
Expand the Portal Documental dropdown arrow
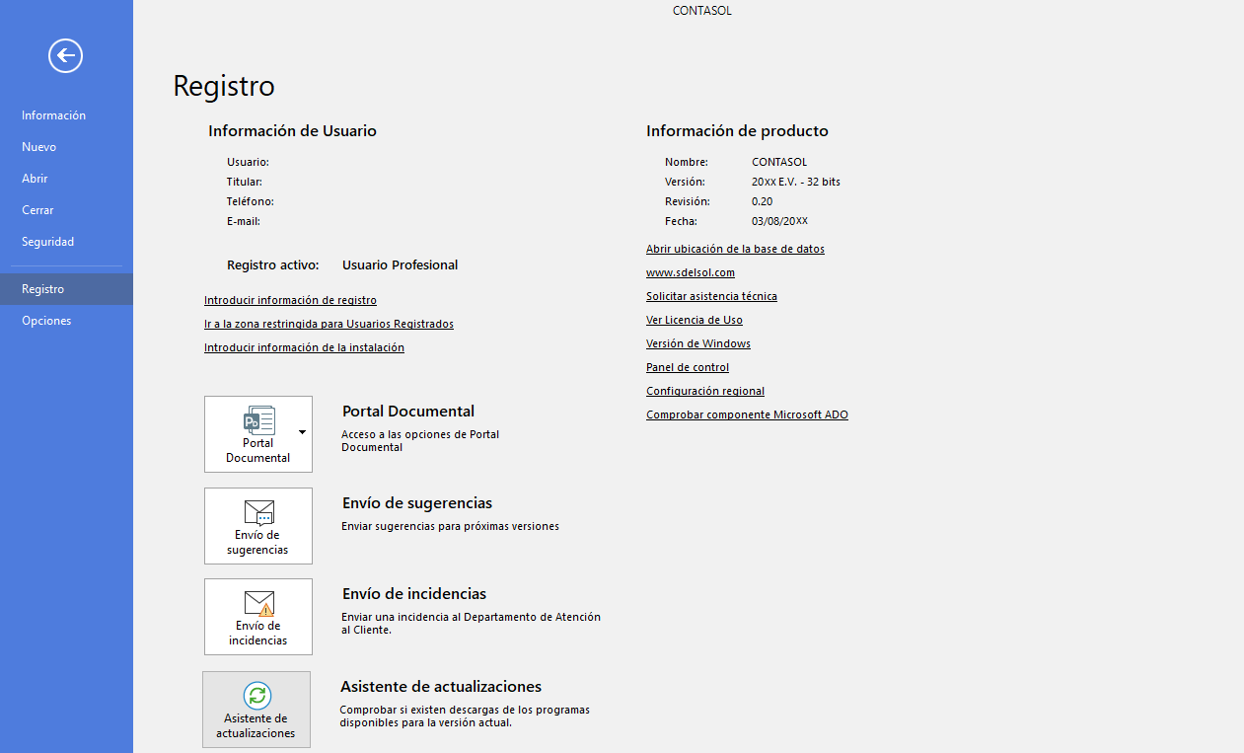tap(302, 432)
